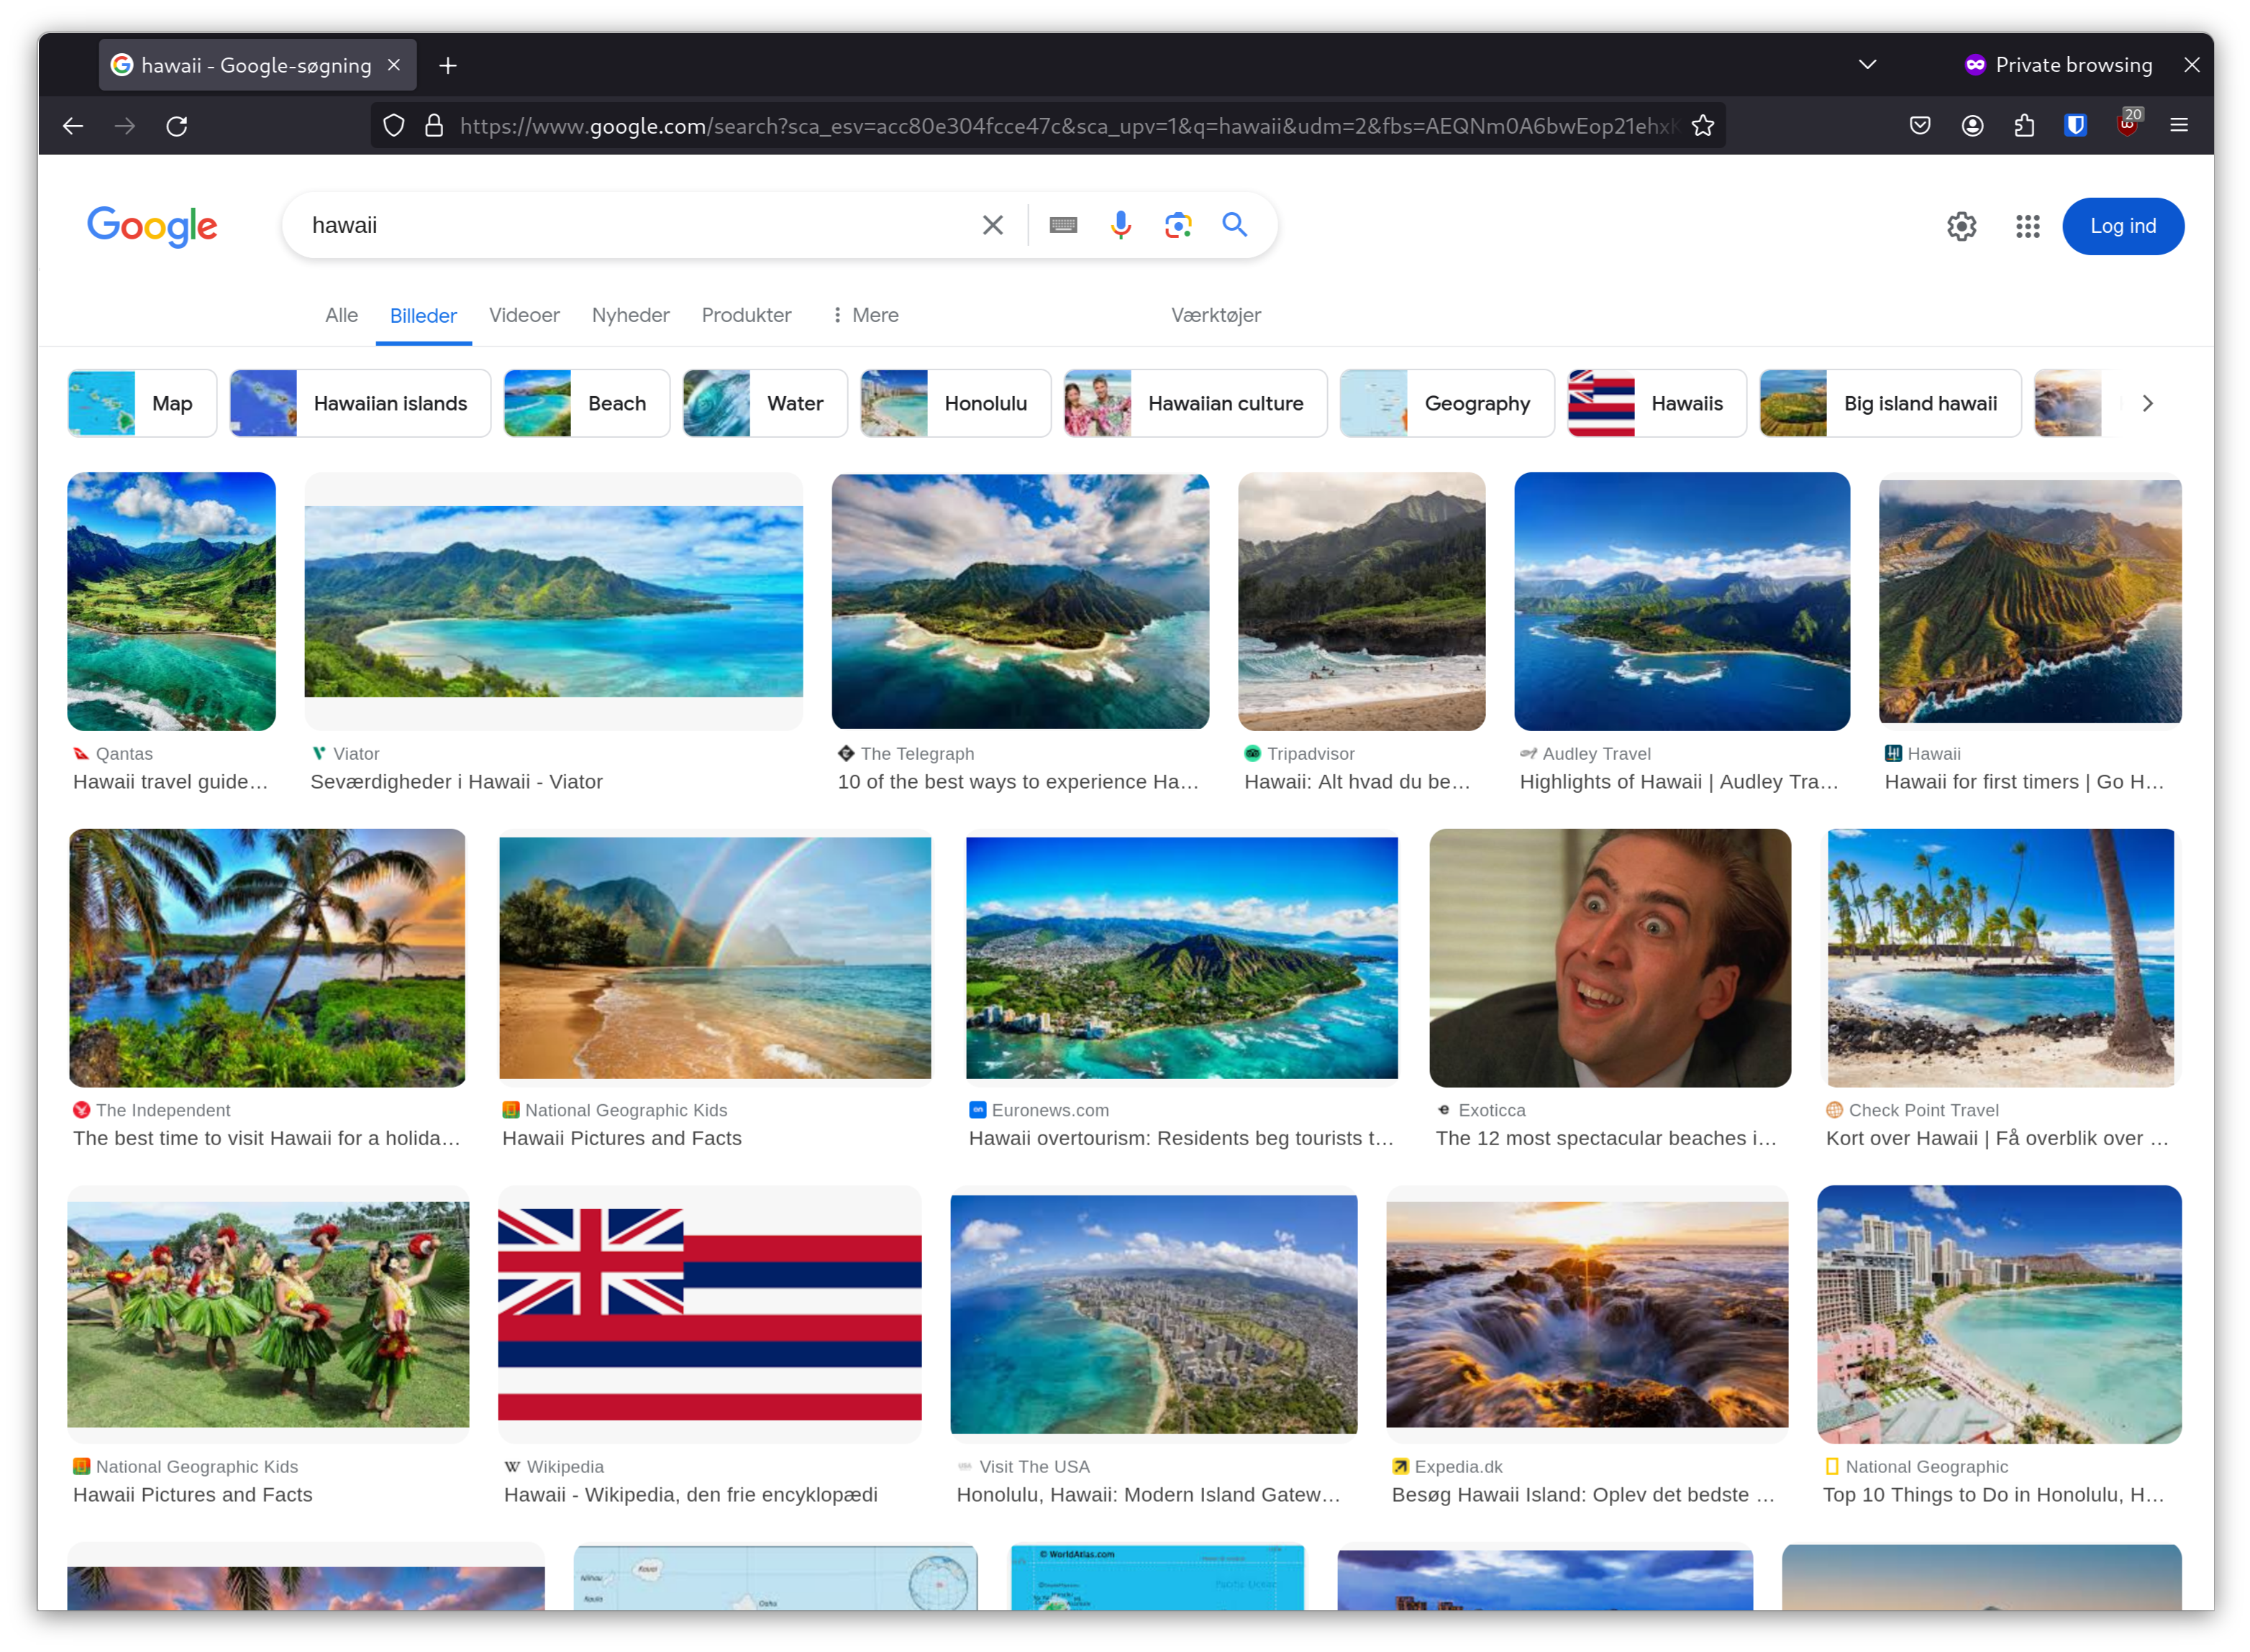Open Google quick settings gear
The height and width of the screenshot is (1652, 2250).
click(x=1961, y=226)
